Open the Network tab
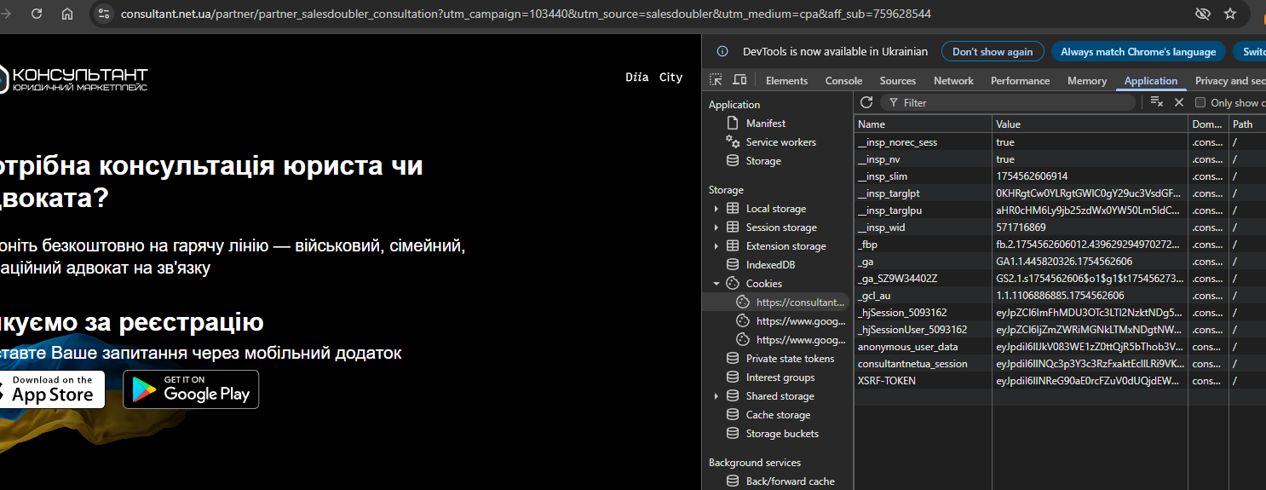Screen dimensions: 1266x490 953,81
